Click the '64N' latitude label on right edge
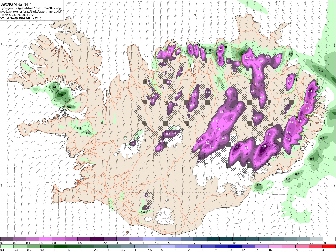The image size is (336, 252). (x=335, y=185)
